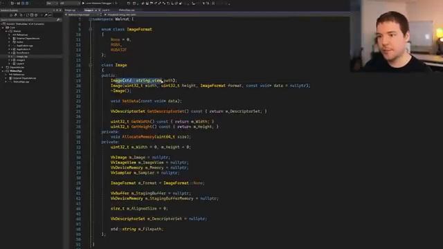Expand the Dependencies folder arrow
The image size is (443, 249).
pyautogui.click(x=3, y=68)
